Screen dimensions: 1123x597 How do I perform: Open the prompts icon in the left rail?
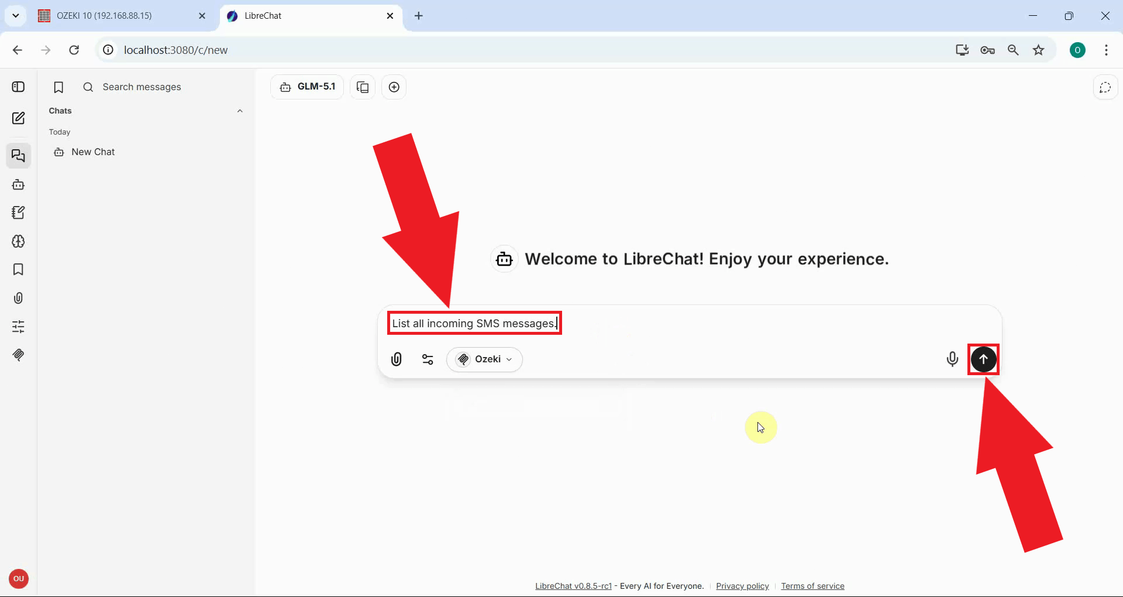pyautogui.click(x=18, y=212)
